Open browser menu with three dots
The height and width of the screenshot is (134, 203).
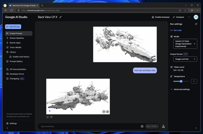tap(198, 11)
